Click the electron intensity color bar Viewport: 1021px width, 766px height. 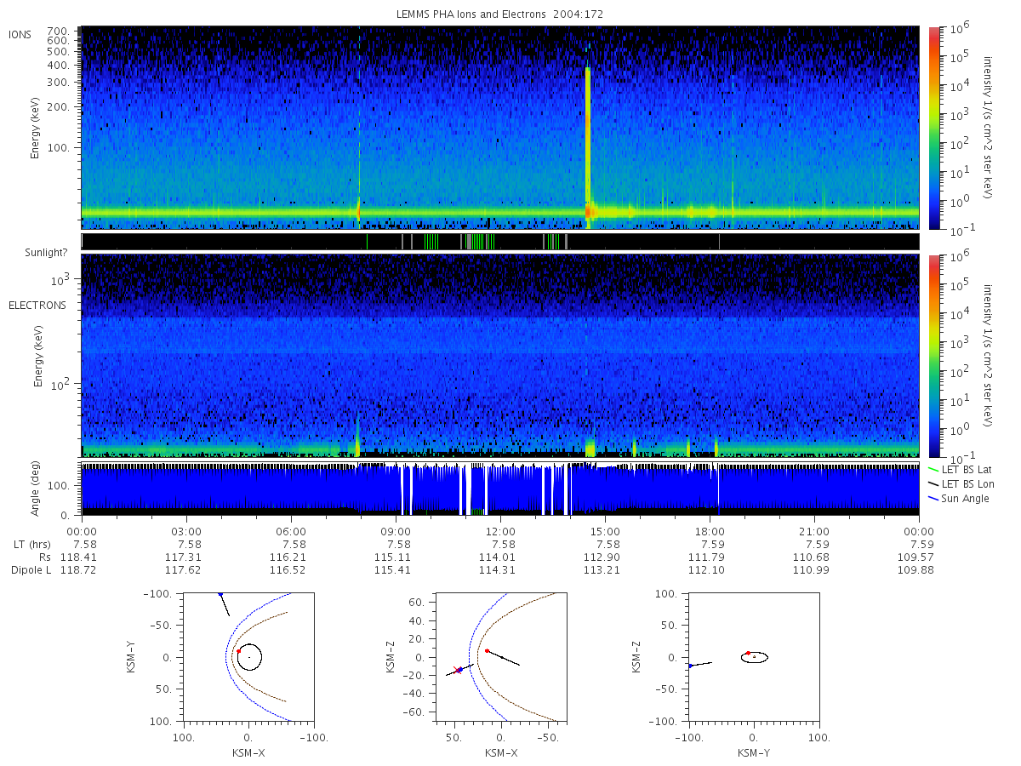coord(934,355)
